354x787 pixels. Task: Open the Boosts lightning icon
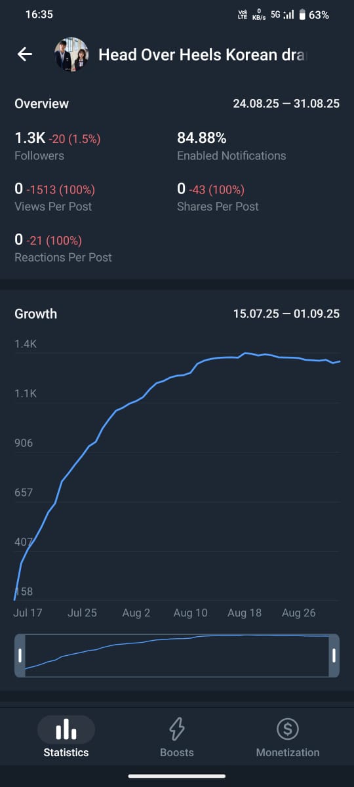(177, 729)
